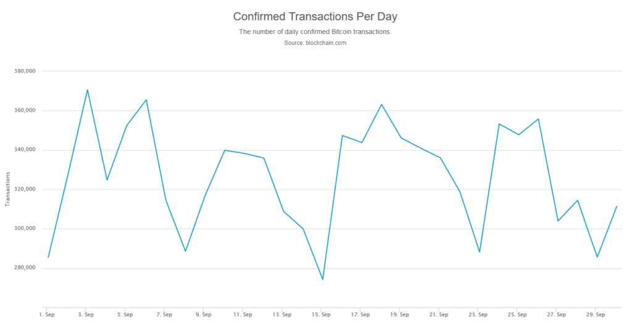
Task: Click the chart title Confirmed Transactions Per Day
Action: coord(315,16)
